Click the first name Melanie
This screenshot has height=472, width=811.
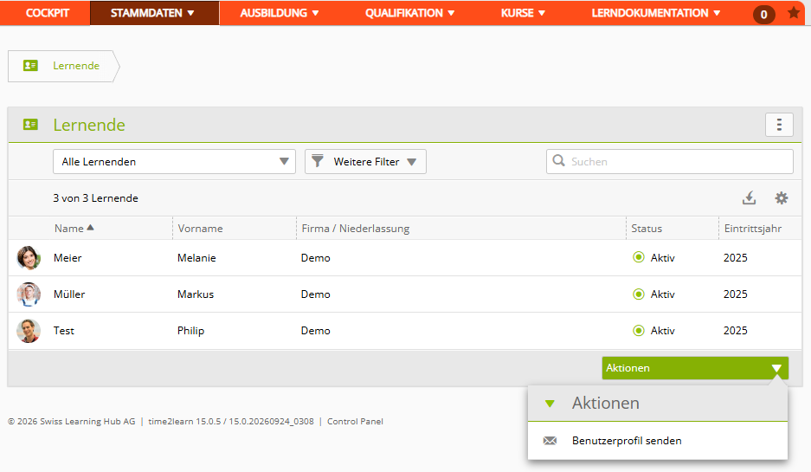tap(196, 258)
